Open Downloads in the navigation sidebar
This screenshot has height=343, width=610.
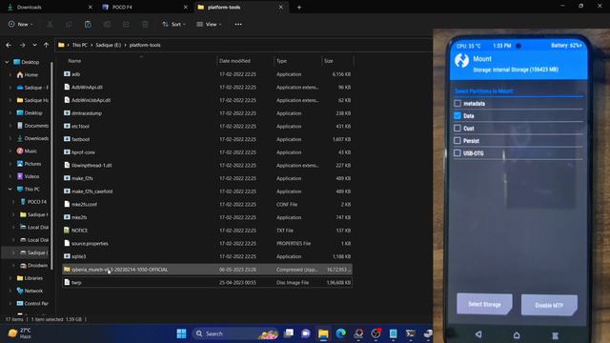[x=32, y=138]
